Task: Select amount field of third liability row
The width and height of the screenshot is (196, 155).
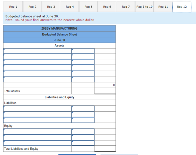Action: (83, 120)
